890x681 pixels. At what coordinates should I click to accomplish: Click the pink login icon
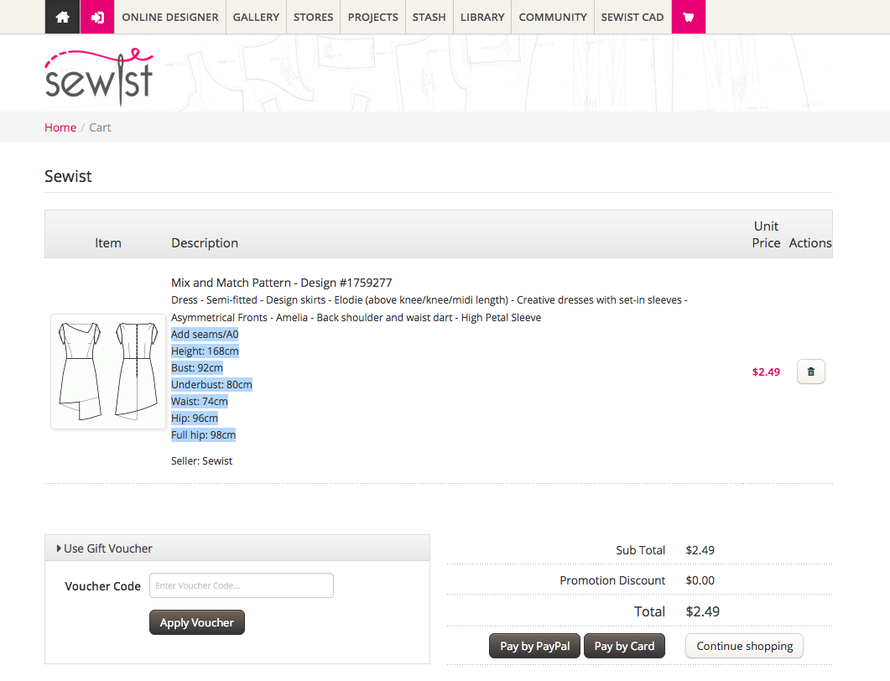(x=97, y=17)
